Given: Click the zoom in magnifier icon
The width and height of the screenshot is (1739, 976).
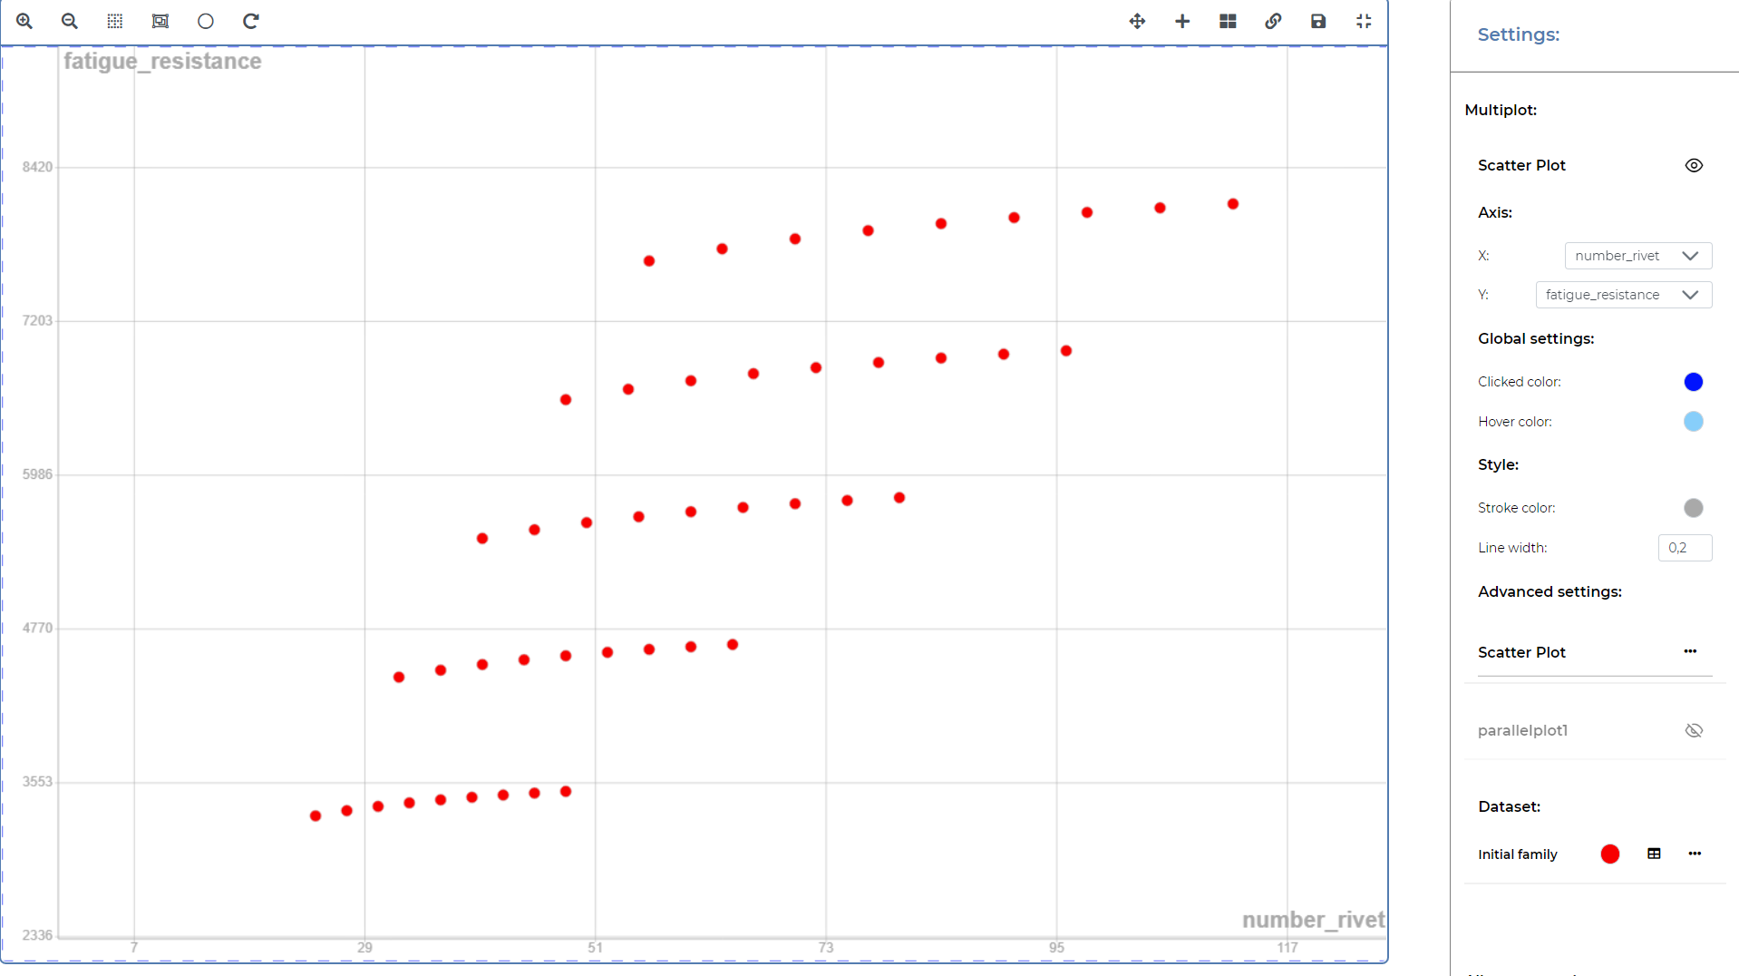Looking at the screenshot, I should point(24,21).
